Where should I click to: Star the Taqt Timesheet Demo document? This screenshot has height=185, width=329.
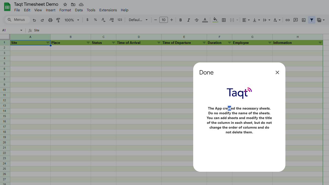pos(65,5)
